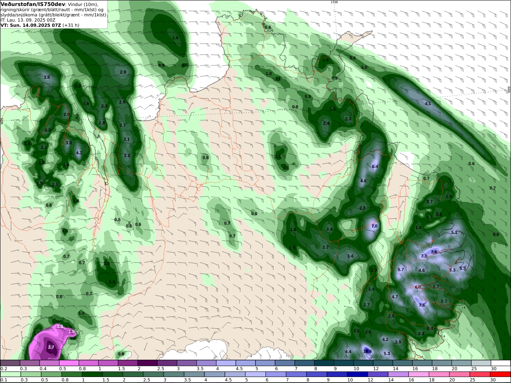511x383 pixels.
Task: Pick bright red rain swatch after 30
Action: coord(501,374)
